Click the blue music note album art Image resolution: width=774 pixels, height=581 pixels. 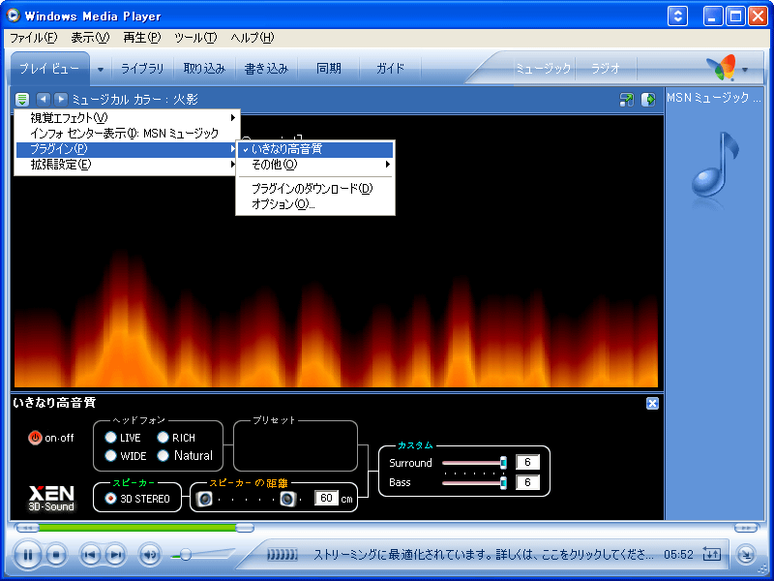click(715, 166)
